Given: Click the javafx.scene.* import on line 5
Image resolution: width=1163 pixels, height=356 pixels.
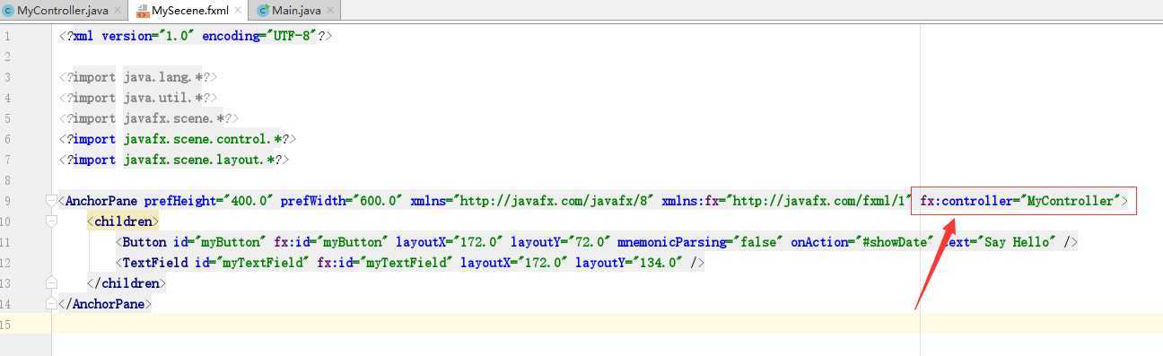Looking at the screenshot, I should tap(173, 118).
